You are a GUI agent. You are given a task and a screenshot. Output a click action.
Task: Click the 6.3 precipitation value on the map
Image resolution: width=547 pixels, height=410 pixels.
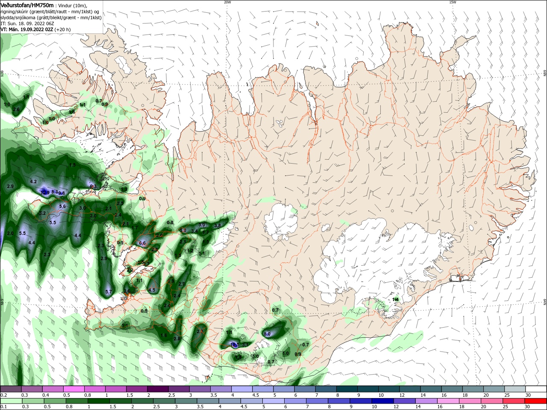pos(93,187)
